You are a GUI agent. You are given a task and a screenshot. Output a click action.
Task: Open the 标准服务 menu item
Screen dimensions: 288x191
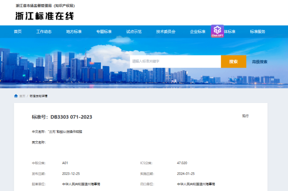[257, 32]
